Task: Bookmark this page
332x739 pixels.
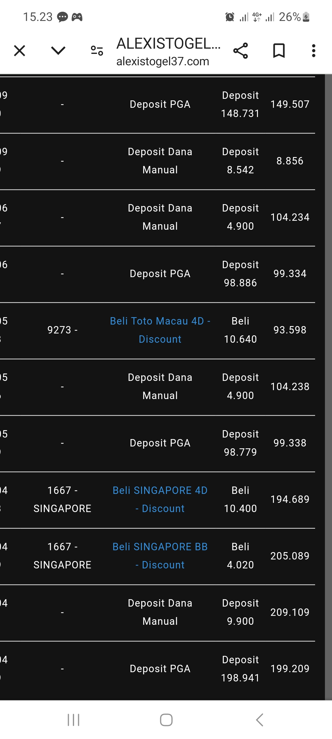Action: pos(279,51)
